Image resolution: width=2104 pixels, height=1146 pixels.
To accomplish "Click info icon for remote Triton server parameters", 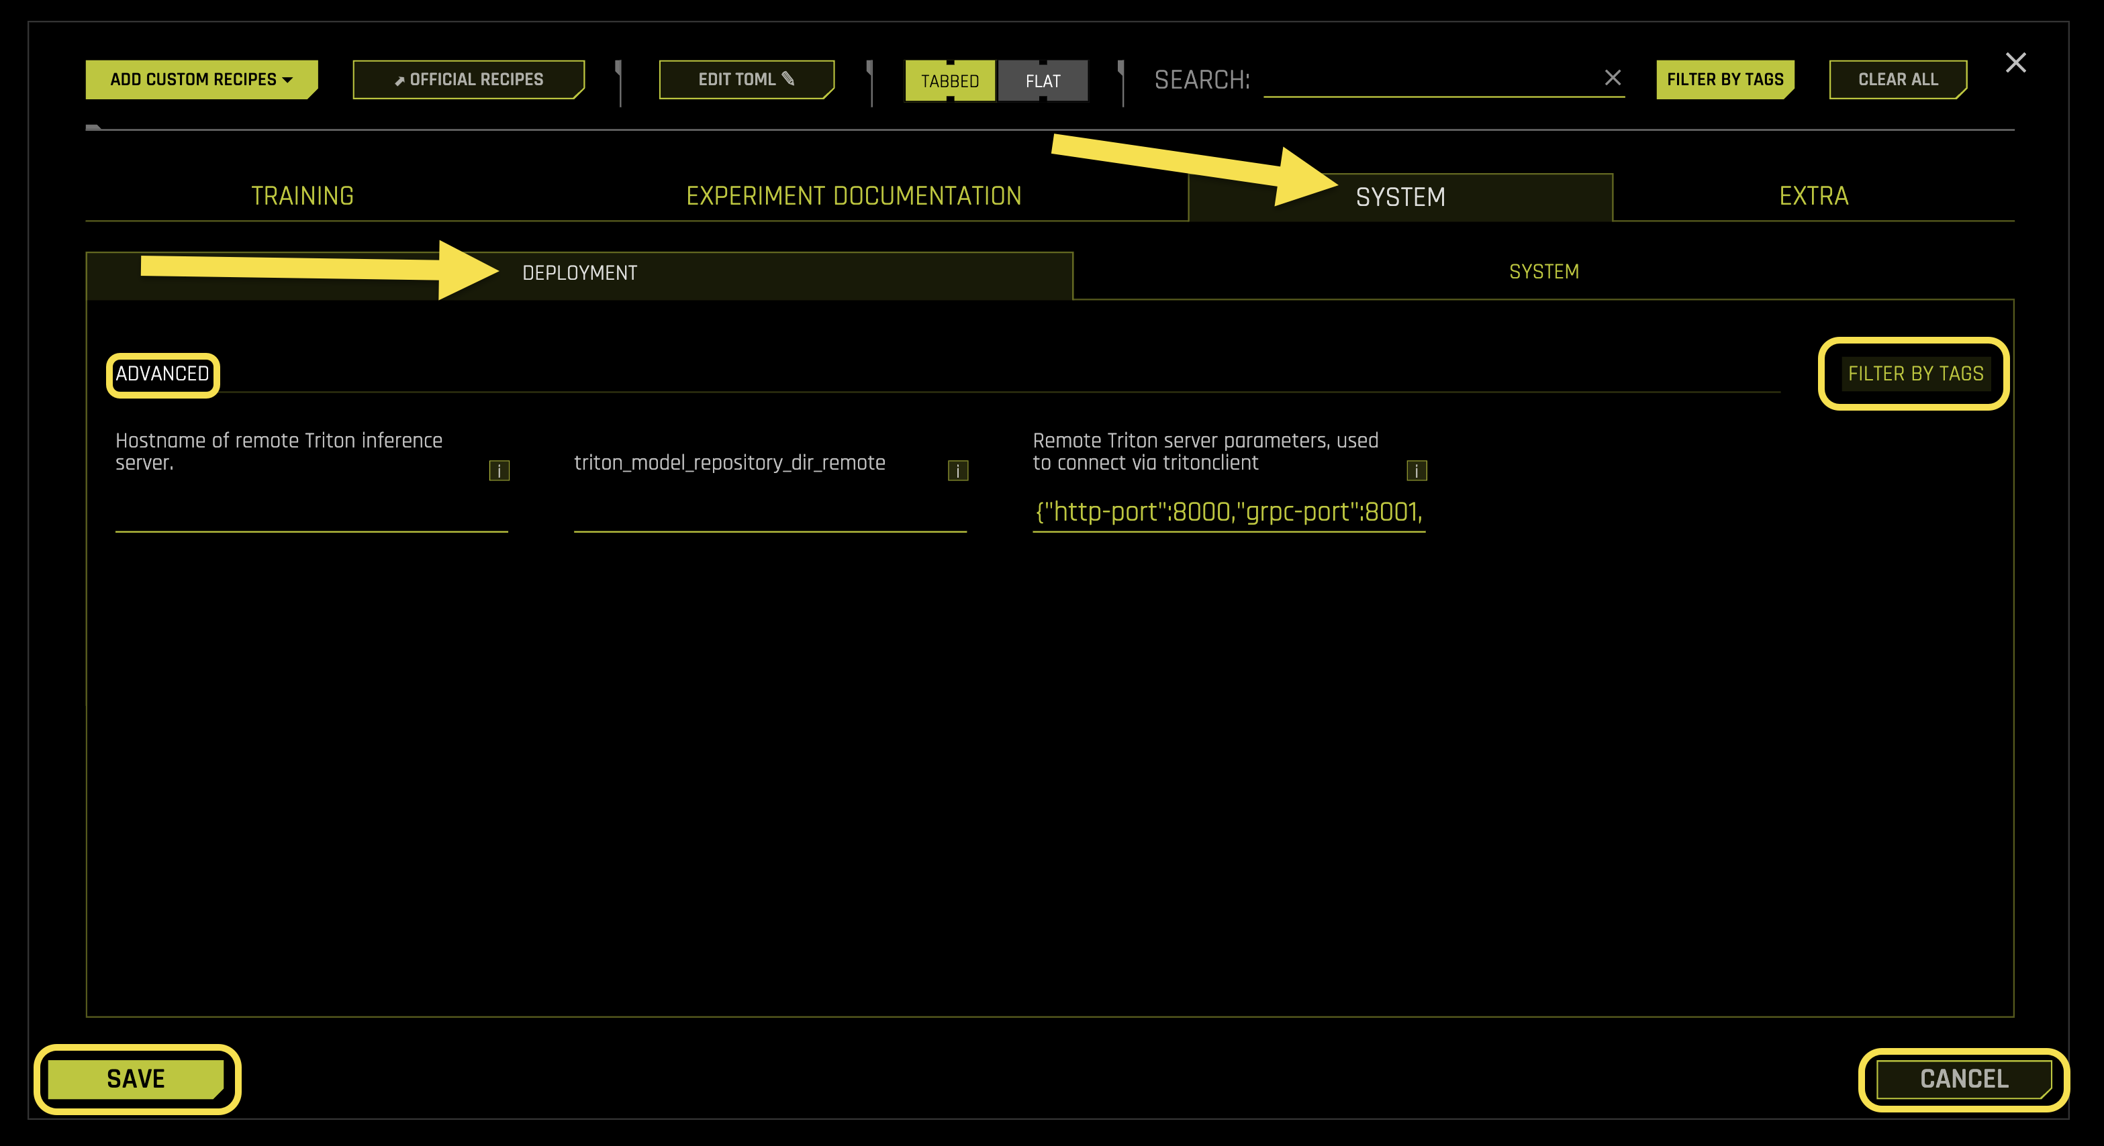I will click(1419, 471).
